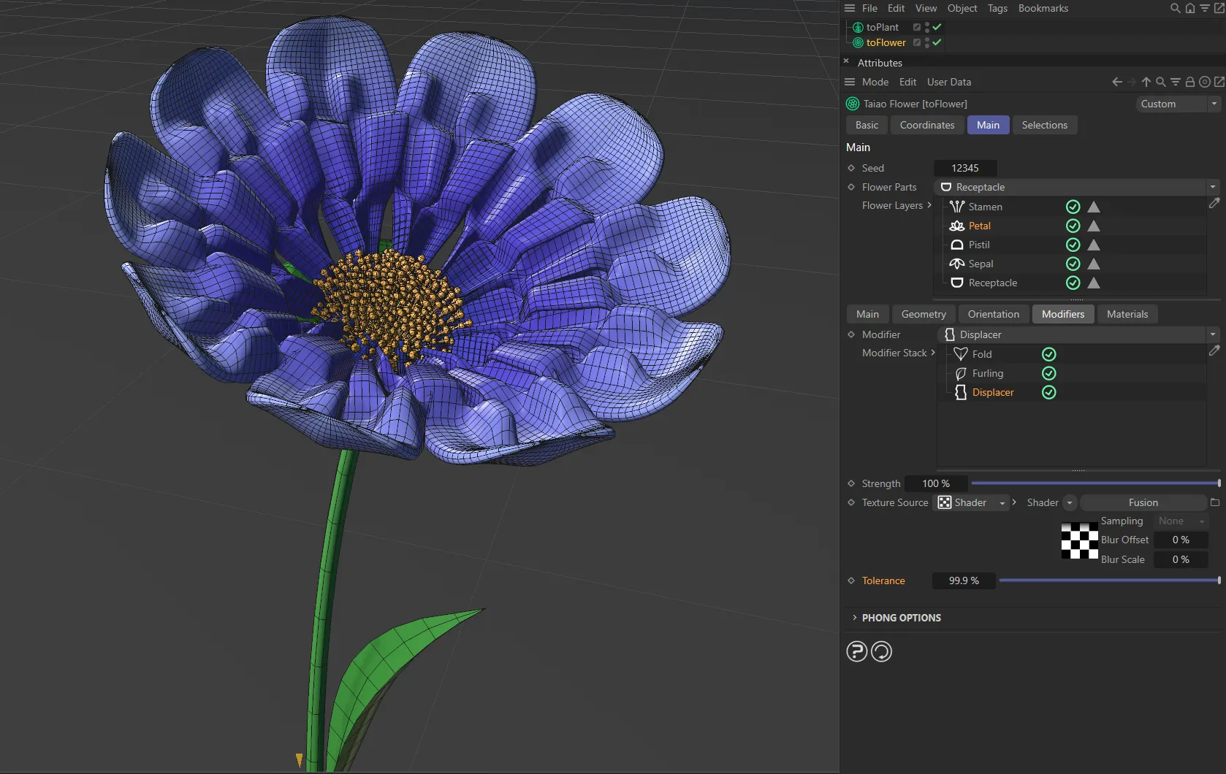
Task: Click the Furling leaf icon
Action: (962, 373)
